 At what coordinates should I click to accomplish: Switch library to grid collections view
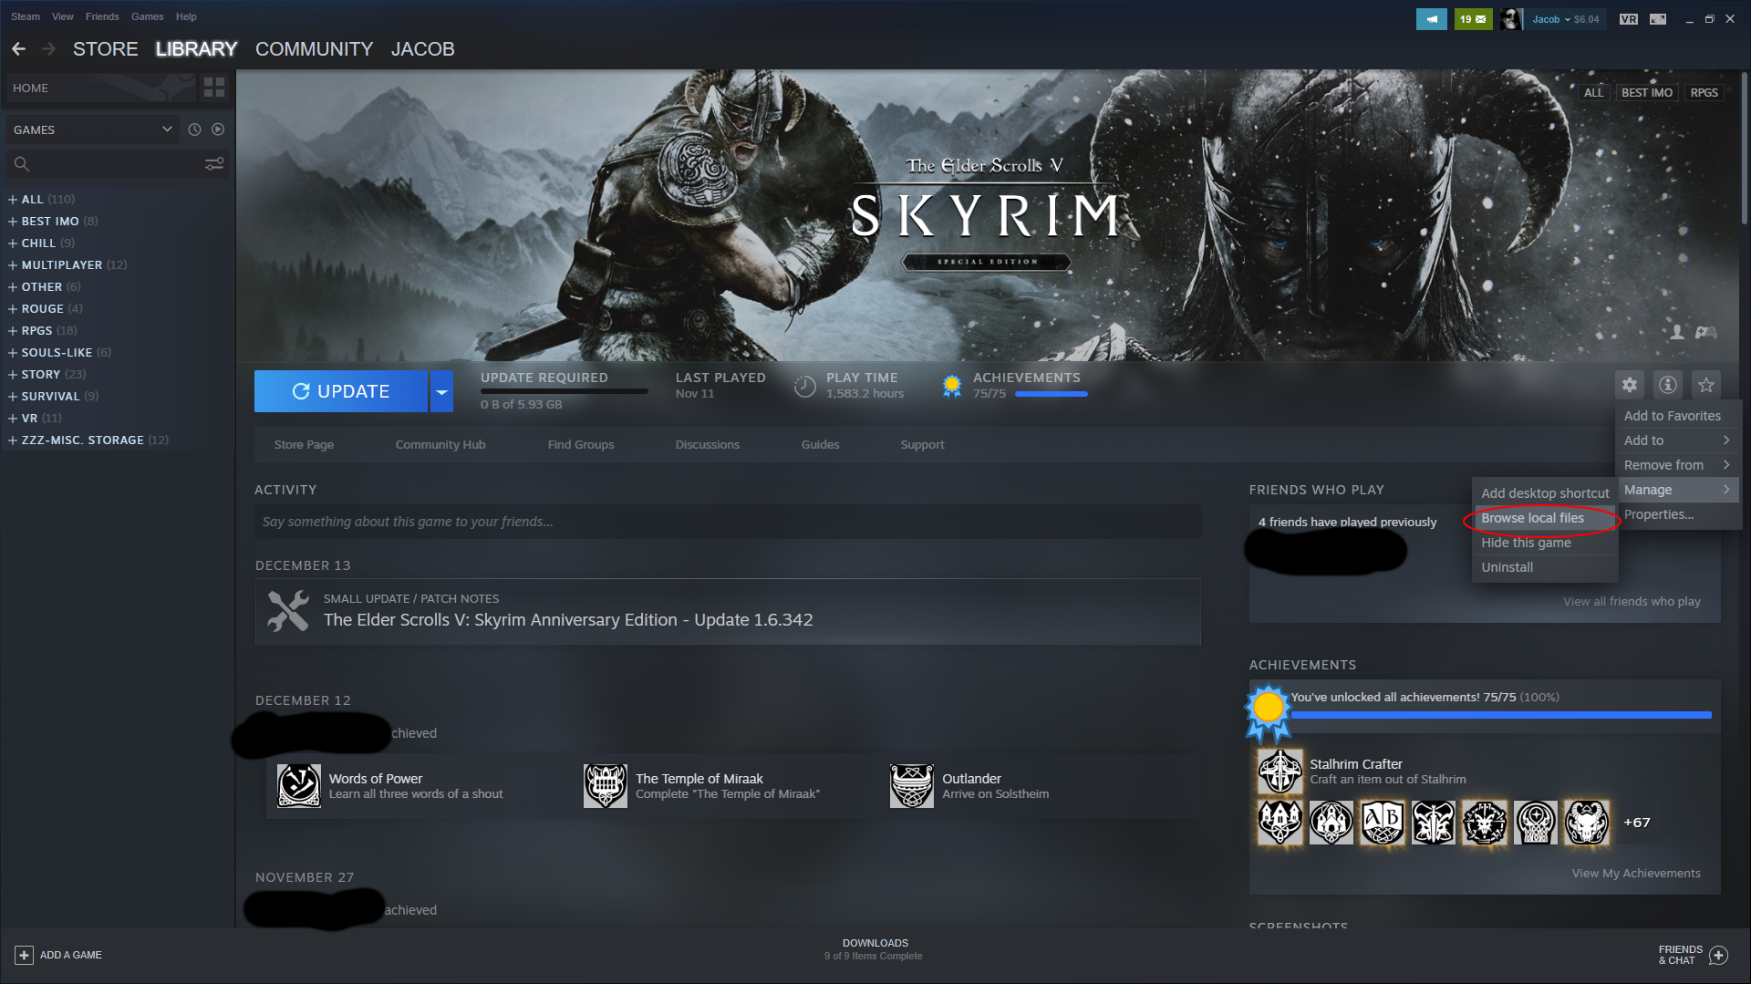(214, 88)
